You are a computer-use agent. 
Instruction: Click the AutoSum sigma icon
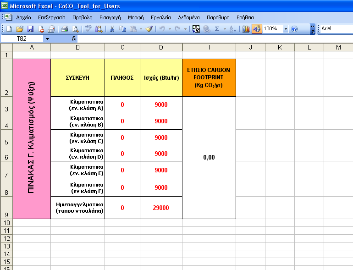217,29
